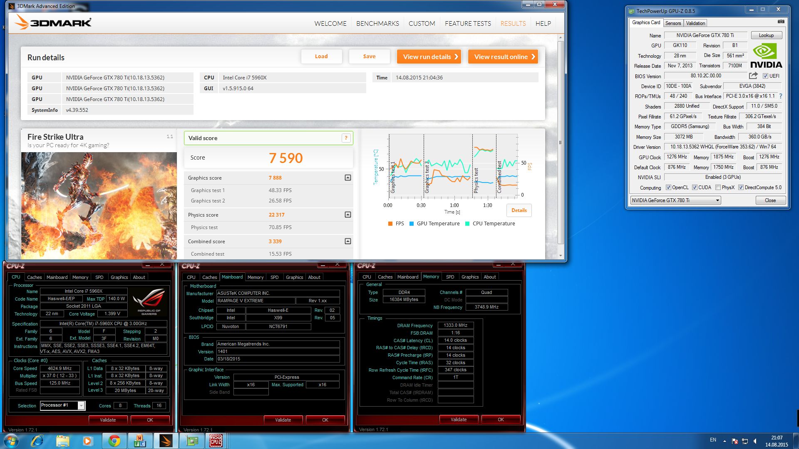
Task: Switch to GPU-Z via its taskbar icon
Action: click(x=191, y=441)
